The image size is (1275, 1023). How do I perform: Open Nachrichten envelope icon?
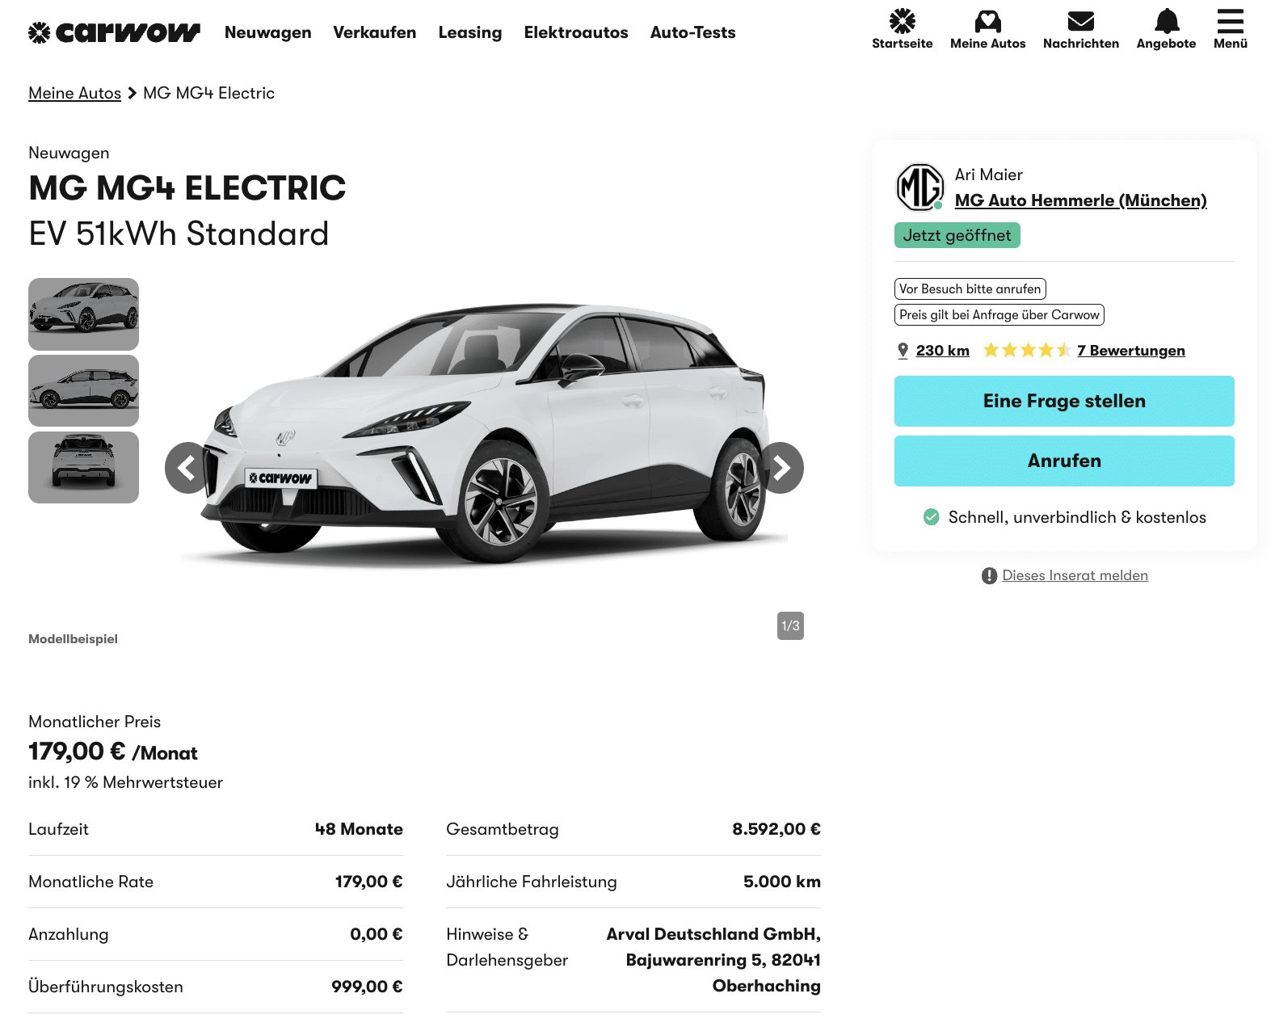pos(1081,21)
